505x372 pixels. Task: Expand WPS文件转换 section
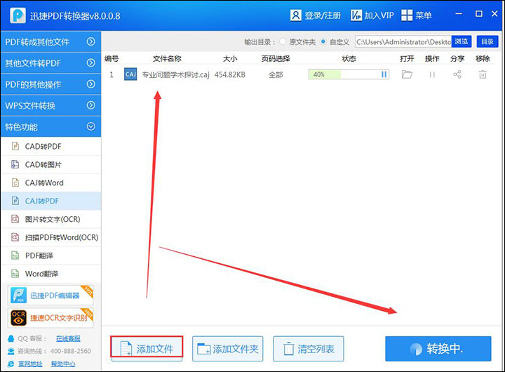51,105
